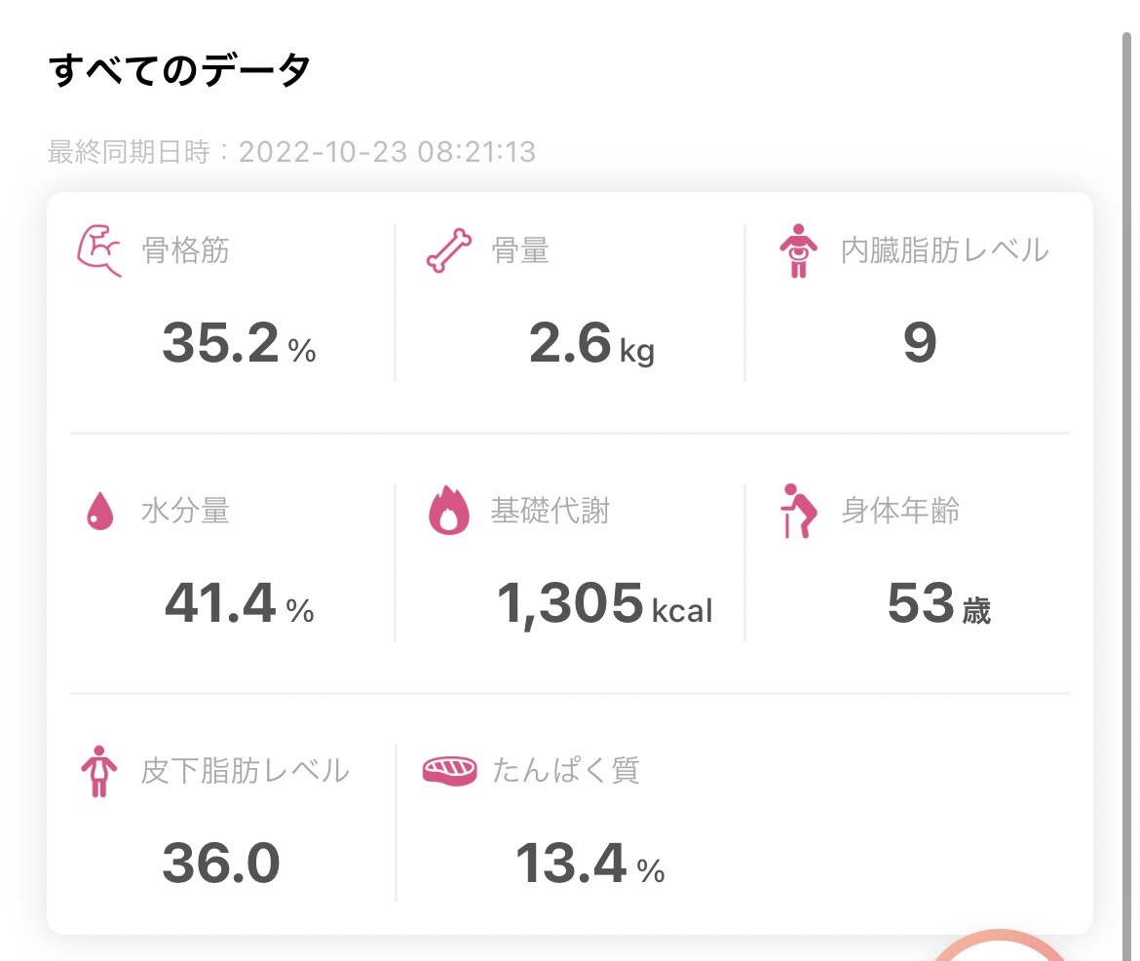Image resolution: width=1140 pixels, height=961 pixels.
Task: Tap the last sync timestamp text
Action: [x=291, y=152]
